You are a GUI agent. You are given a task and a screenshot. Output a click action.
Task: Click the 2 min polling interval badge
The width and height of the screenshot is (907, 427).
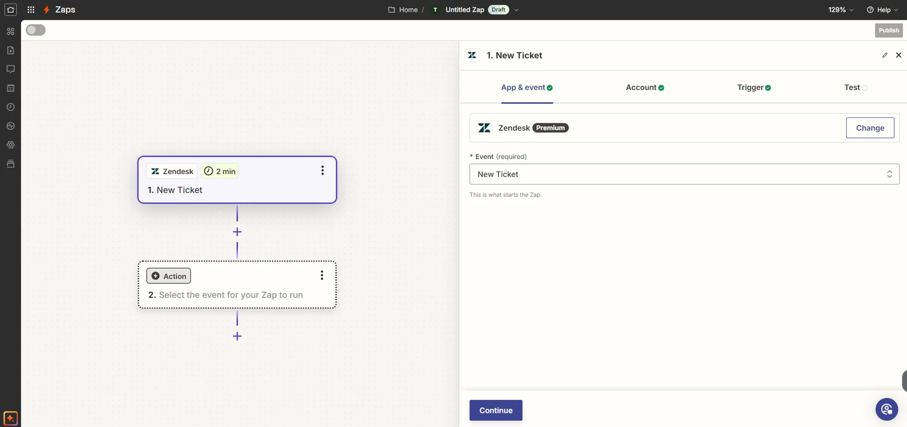coord(219,171)
